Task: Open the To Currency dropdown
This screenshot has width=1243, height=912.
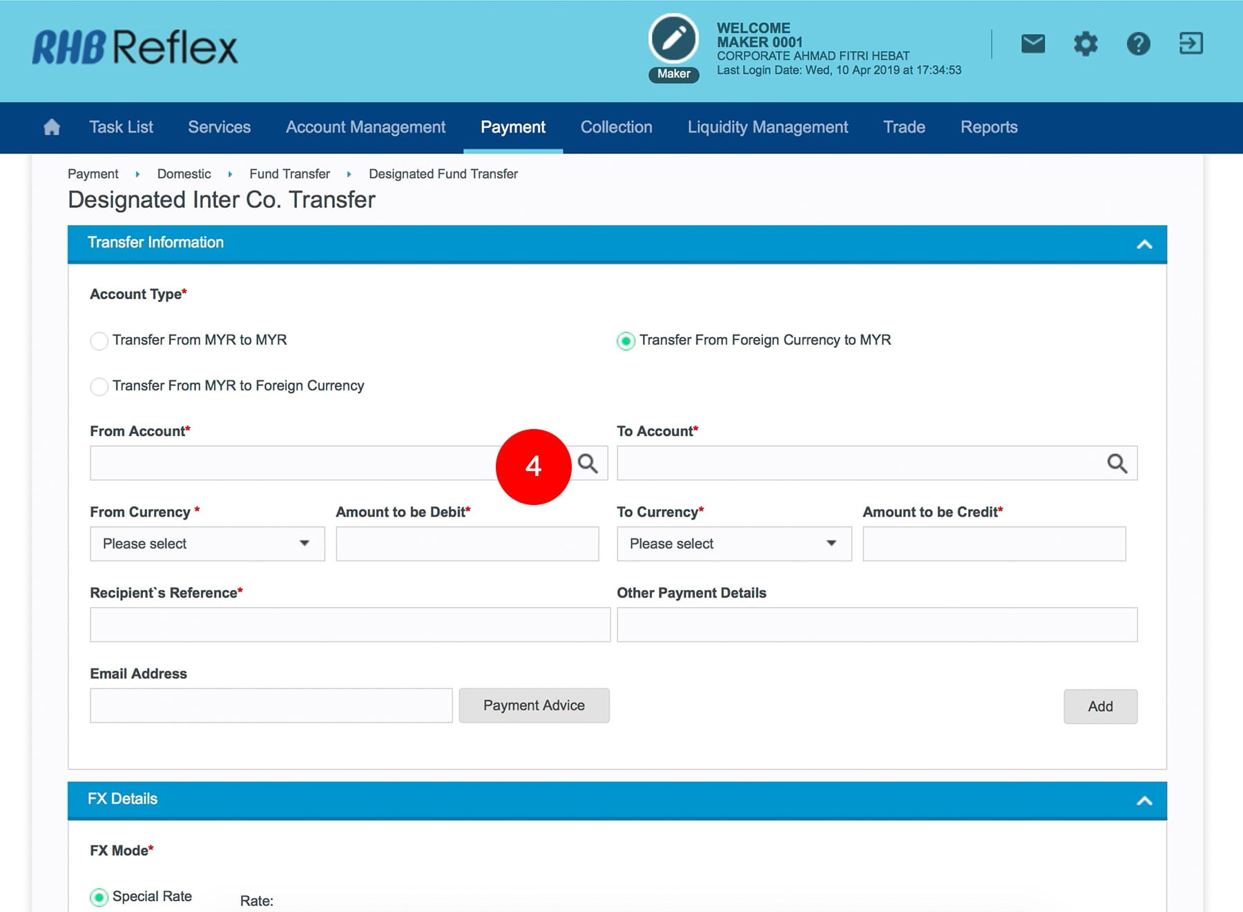Action: pos(733,544)
